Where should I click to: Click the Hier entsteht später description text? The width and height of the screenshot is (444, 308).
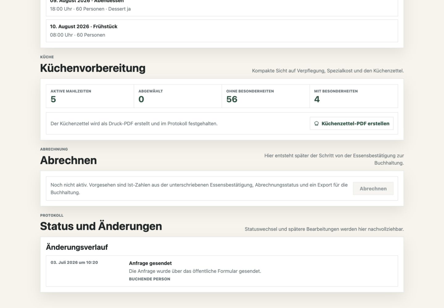[334, 159]
